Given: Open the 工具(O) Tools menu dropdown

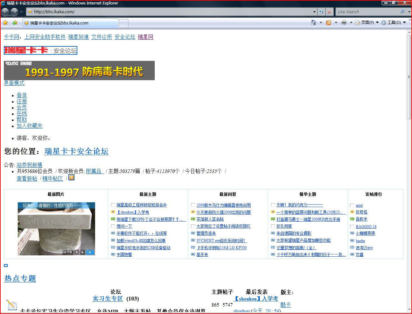Looking at the screenshot, I should 393,23.
